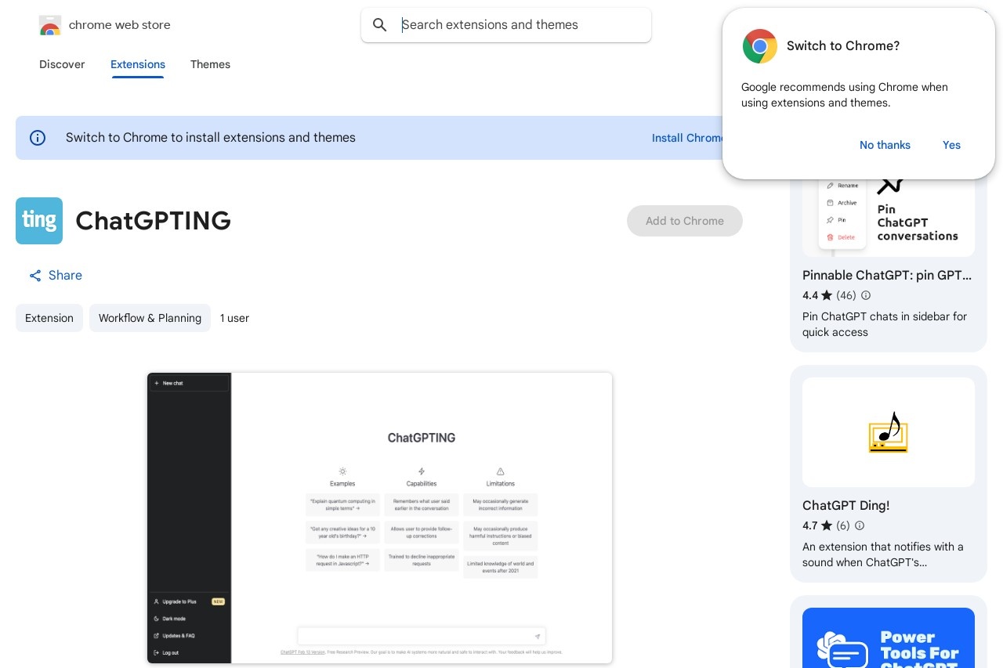Open the Power Tools For ChatGPT thumbnail

coord(889,637)
